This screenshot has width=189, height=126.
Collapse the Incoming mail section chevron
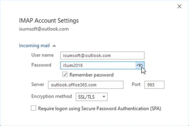(54, 46)
